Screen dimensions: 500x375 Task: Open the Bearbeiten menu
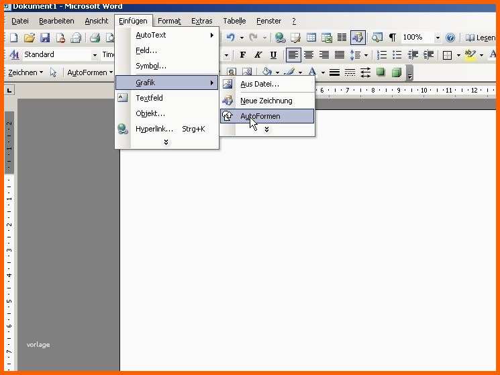[56, 21]
